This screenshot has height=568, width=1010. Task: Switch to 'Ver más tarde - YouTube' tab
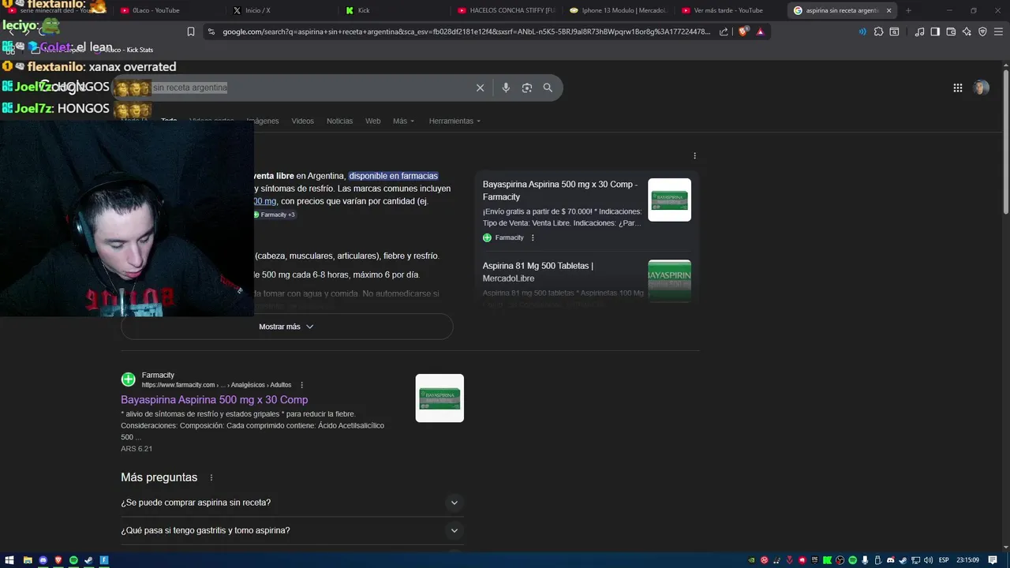point(730,10)
